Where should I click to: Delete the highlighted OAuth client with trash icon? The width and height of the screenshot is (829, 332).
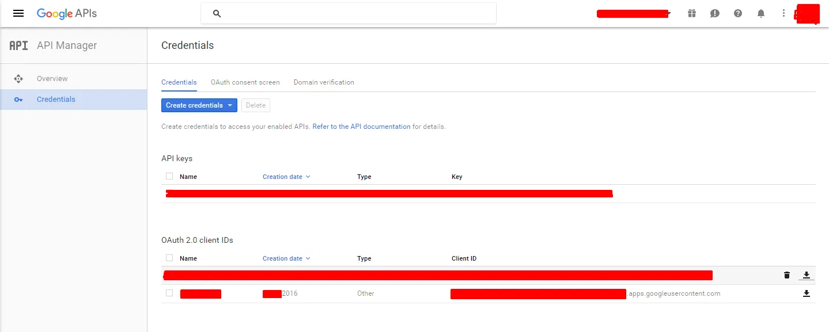point(786,275)
